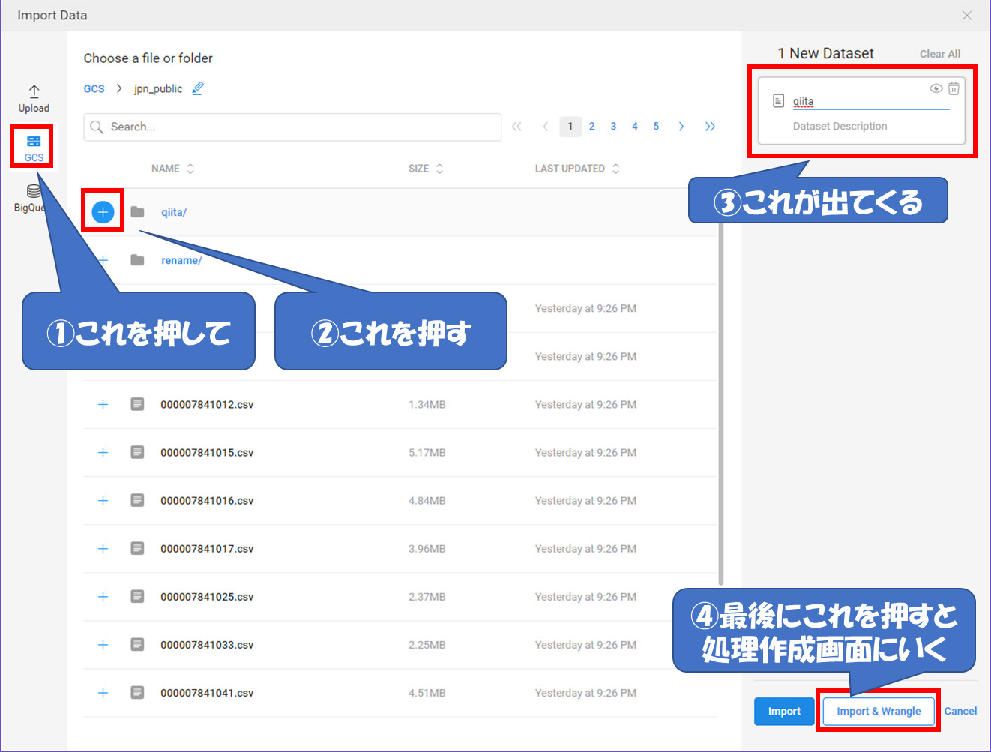This screenshot has height=752, width=991.
Task: Add 000007841041.csv with plus icon
Action: (103, 693)
